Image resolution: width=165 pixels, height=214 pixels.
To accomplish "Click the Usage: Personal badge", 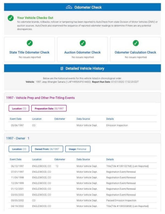I will [78, 149].
